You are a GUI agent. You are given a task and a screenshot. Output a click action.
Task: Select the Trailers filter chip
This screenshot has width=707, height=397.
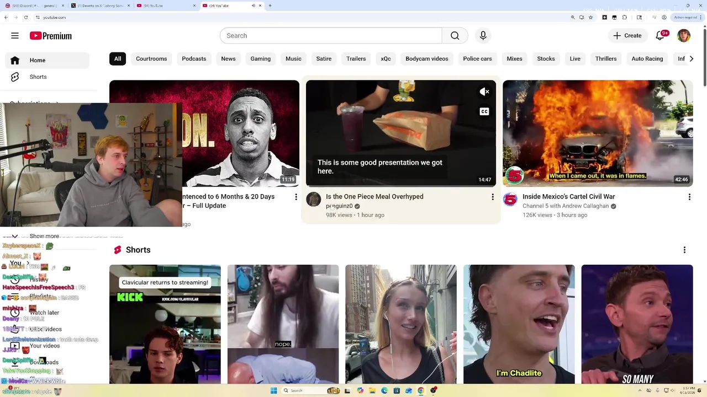[x=356, y=59]
